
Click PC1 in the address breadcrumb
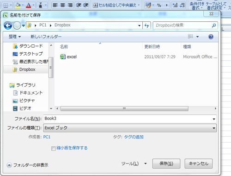tap(43, 25)
